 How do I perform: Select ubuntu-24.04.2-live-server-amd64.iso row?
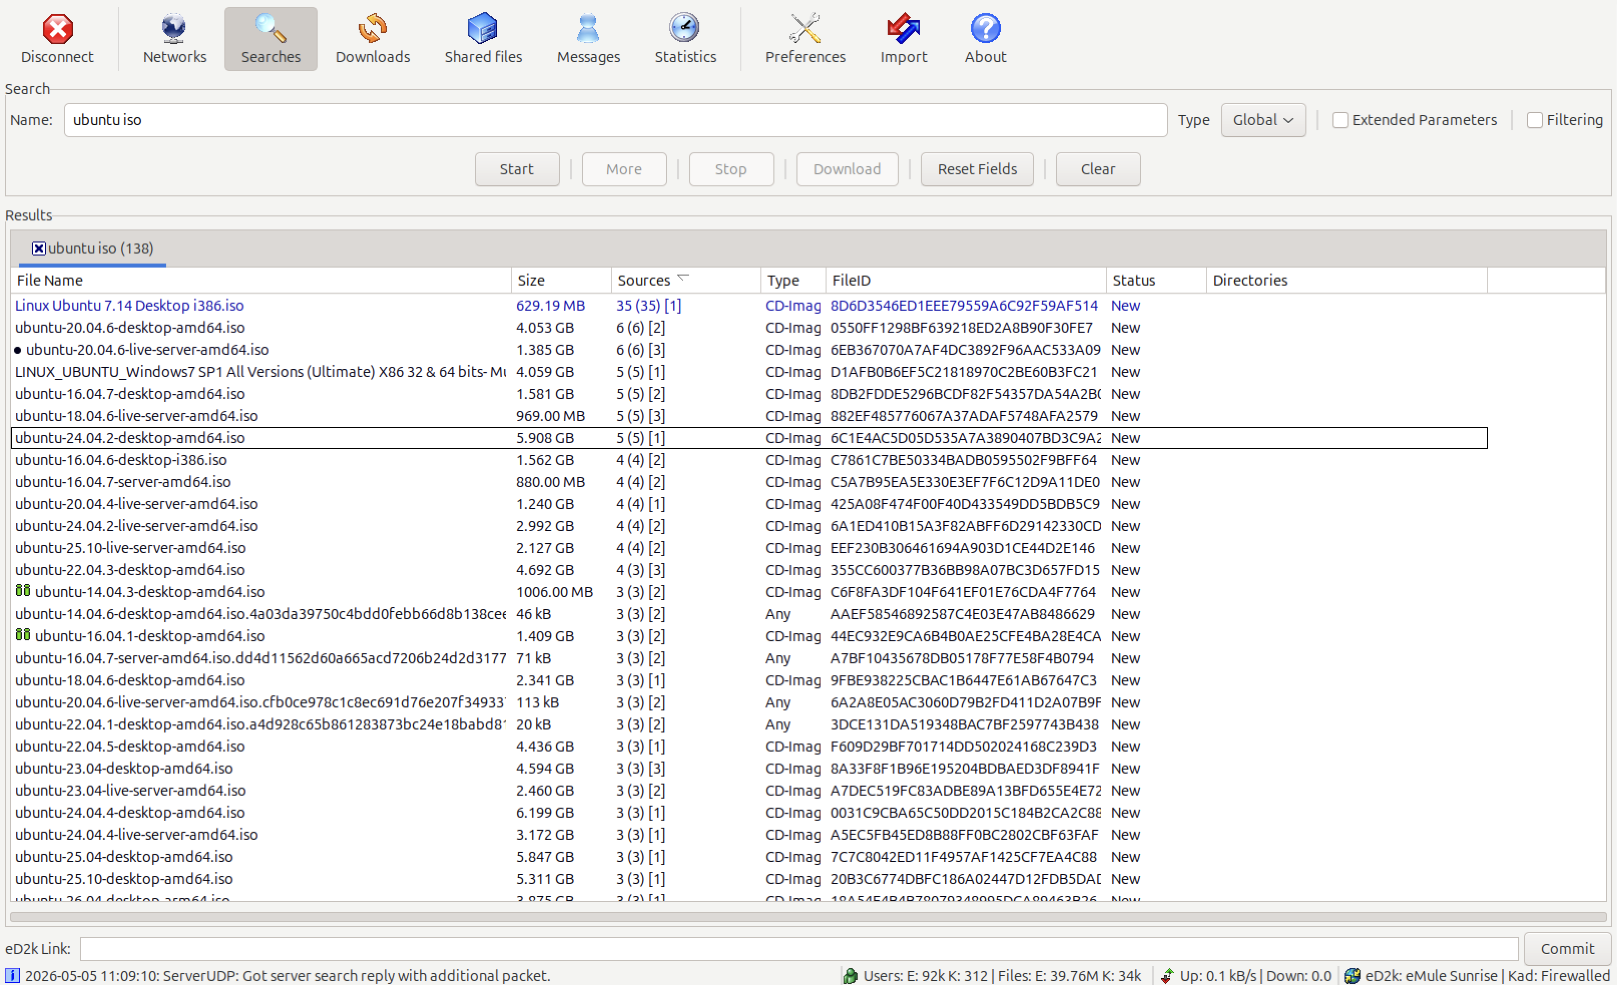coord(749,526)
